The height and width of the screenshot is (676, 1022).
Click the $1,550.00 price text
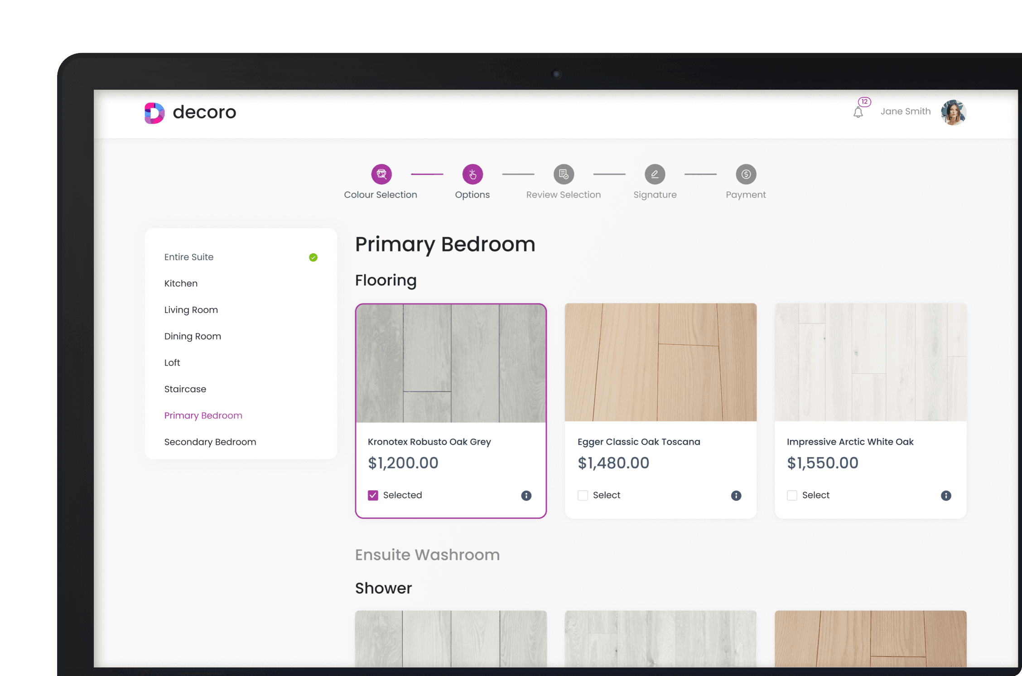tap(823, 463)
